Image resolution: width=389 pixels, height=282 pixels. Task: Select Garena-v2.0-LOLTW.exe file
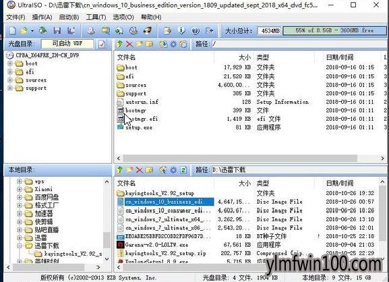[x=156, y=245]
